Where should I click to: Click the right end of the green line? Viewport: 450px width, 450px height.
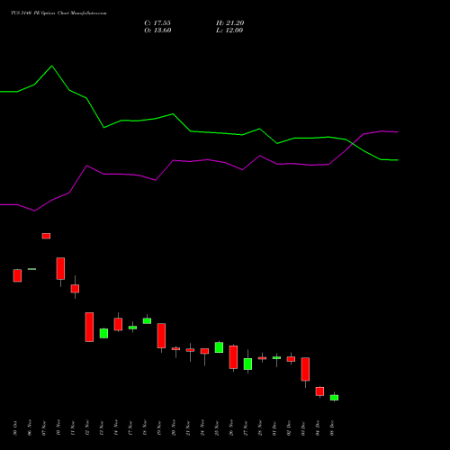click(398, 160)
